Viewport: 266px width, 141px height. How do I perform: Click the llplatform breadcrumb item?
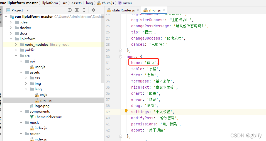point(50,3)
